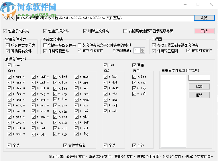
Task: Decrease the 子装配级数 spinner value
Action: point(142,51)
